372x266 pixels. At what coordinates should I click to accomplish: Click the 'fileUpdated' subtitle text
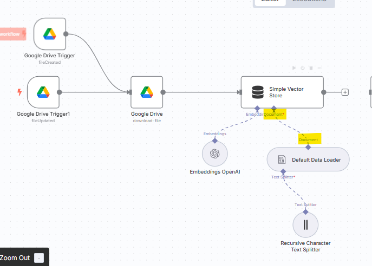[43, 121]
